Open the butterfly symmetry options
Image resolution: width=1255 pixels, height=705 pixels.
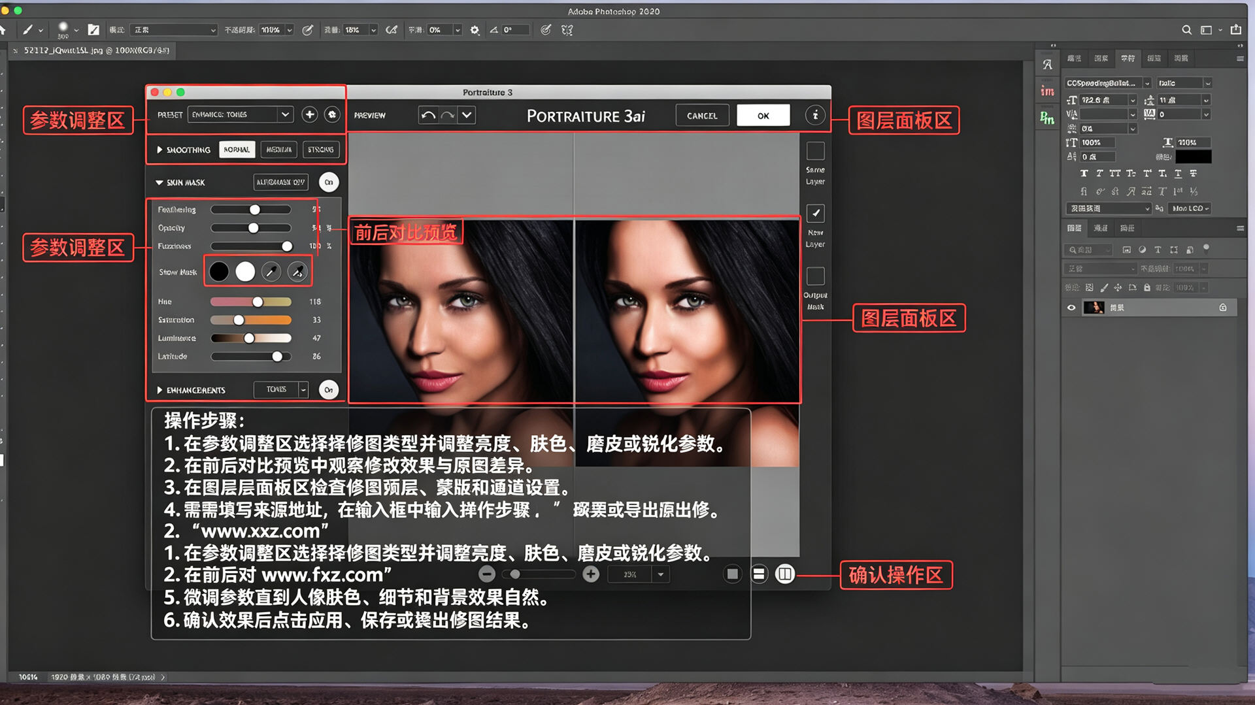click(567, 29)
